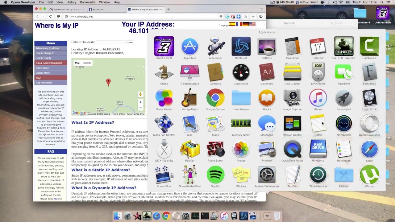Select Detect Proxy in the sidebar menu

[x=51, y=68]
